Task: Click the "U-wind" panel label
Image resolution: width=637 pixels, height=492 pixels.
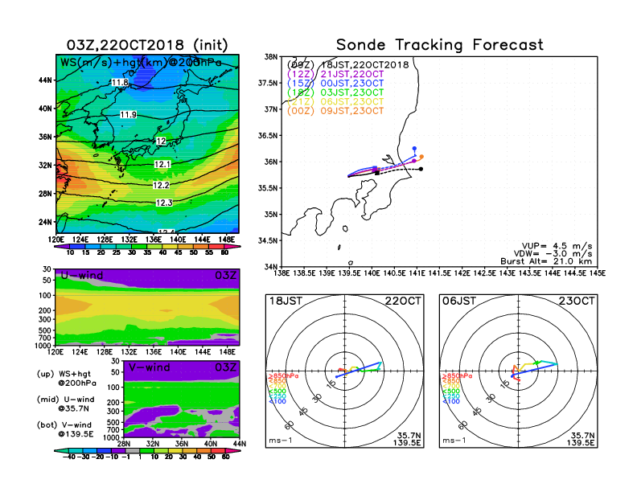Action: tap(82, 275)
